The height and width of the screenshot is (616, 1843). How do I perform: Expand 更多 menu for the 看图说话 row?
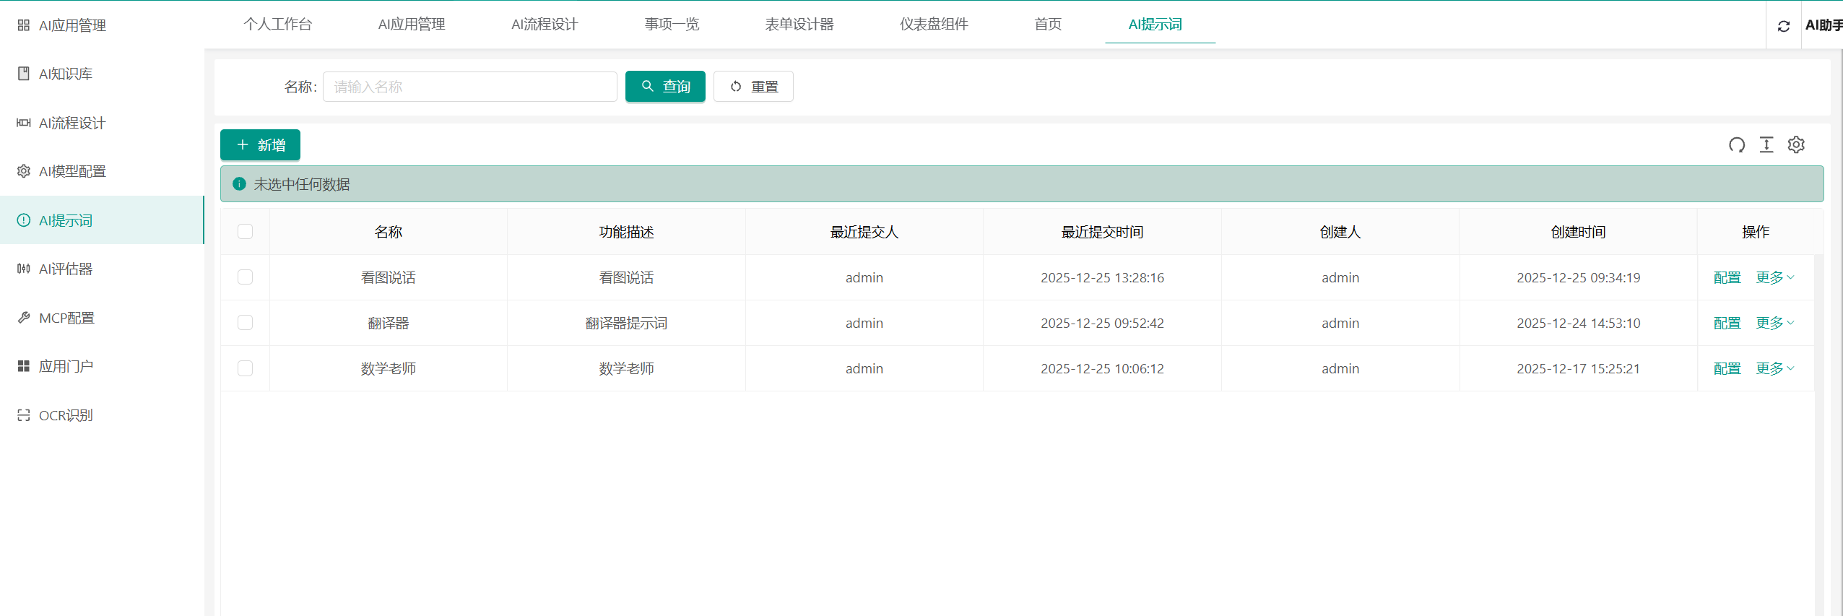tap(1774, 277)
